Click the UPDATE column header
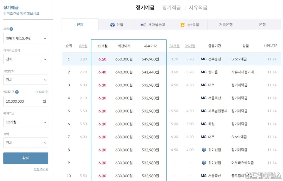This screenshot has height=181, width=283. [x=271, y=46]
